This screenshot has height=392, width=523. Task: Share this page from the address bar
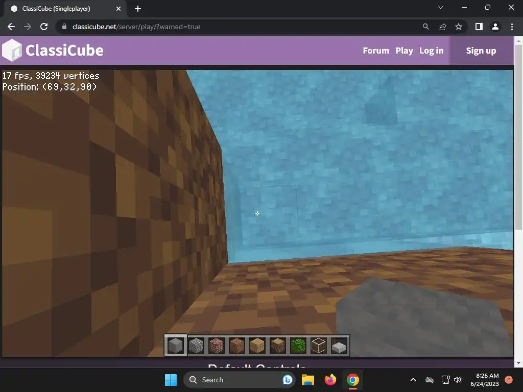coord(442,27)
